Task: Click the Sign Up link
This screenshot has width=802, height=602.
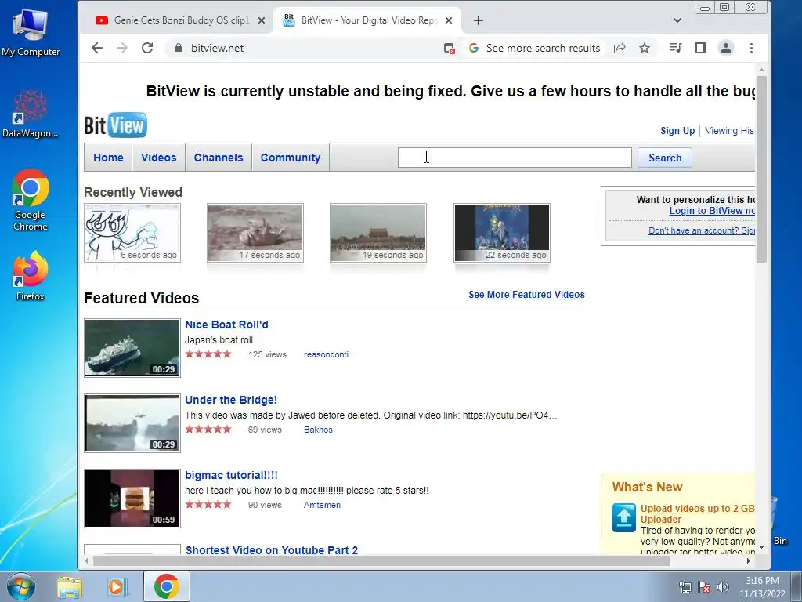Action: (x=677, y=131)
